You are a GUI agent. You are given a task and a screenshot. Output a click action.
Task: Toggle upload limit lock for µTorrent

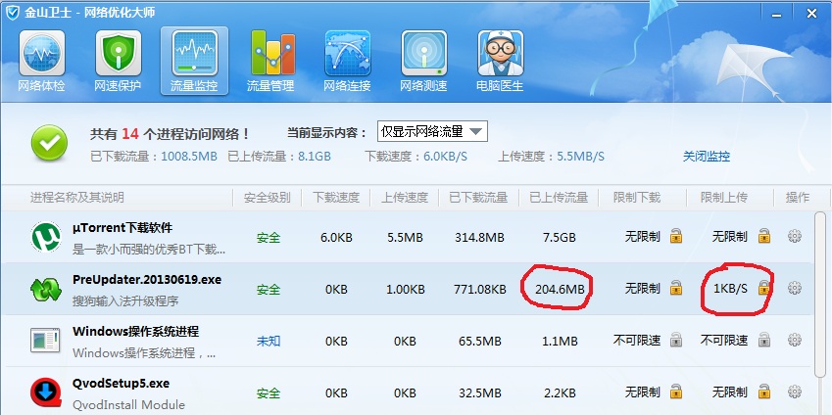764,236
